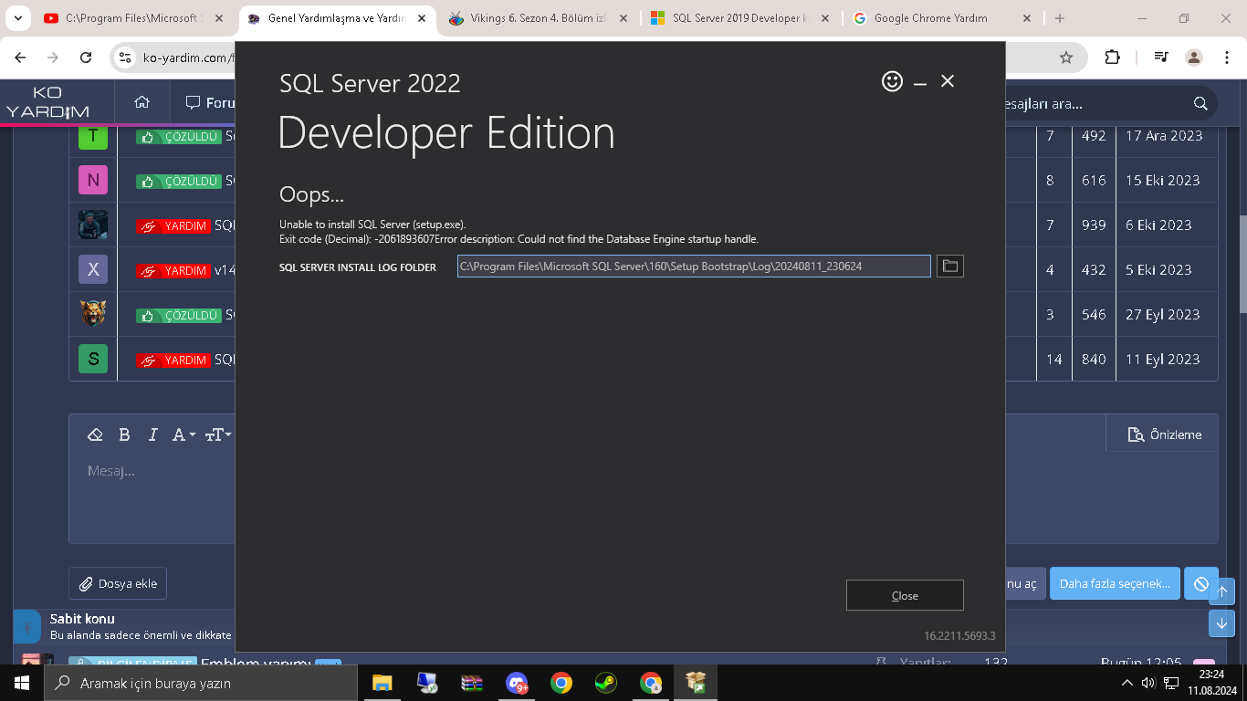Screen dimensions: 1247x701
Task: Open the forum search magnifier icon
Action: (x=1200, y=103)
